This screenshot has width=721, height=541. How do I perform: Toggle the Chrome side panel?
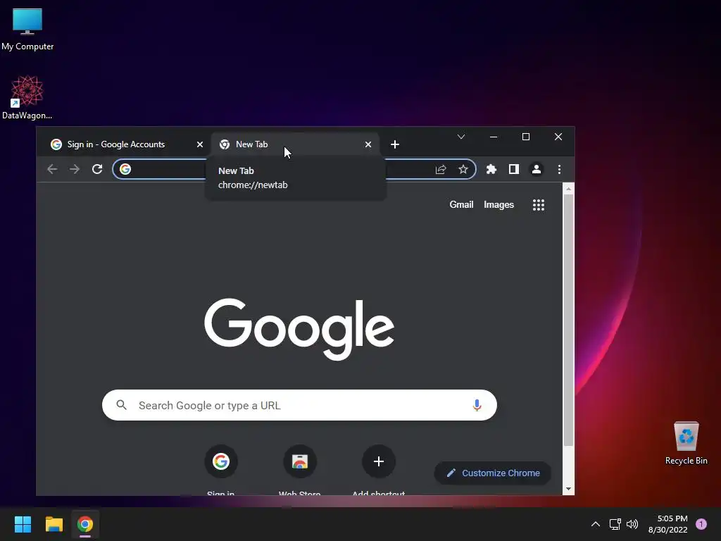[x=513, y=169]
